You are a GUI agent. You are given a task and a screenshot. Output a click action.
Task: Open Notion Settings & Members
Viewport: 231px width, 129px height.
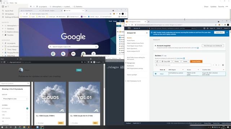coord(10,17)
